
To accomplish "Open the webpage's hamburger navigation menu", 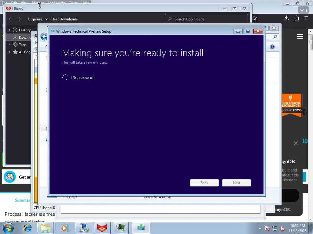I will (x=300, y=37).
